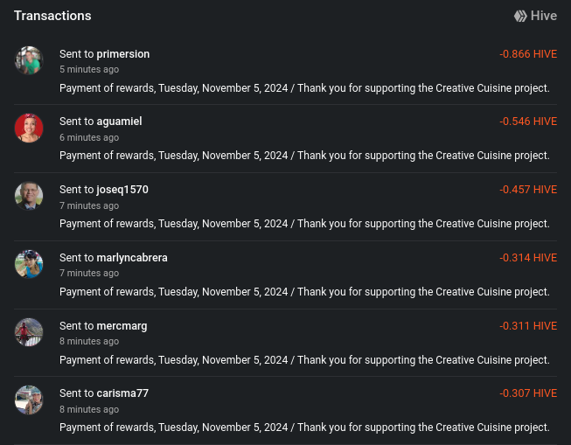The width and height of the screenshot is (571, 445).
Task: Click the -0.307 HIVE amount
Action: [528, 393]
